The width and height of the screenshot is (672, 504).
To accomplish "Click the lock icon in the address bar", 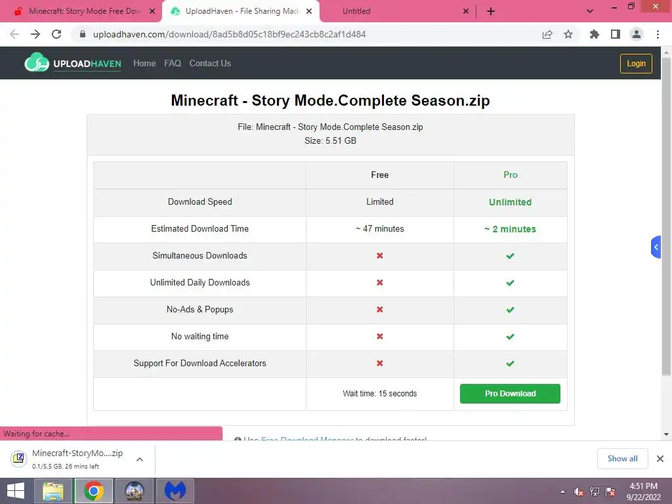I will tap(83, 34).
